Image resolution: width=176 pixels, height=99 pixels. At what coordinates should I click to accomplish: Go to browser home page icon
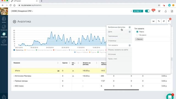pos(14,5)
